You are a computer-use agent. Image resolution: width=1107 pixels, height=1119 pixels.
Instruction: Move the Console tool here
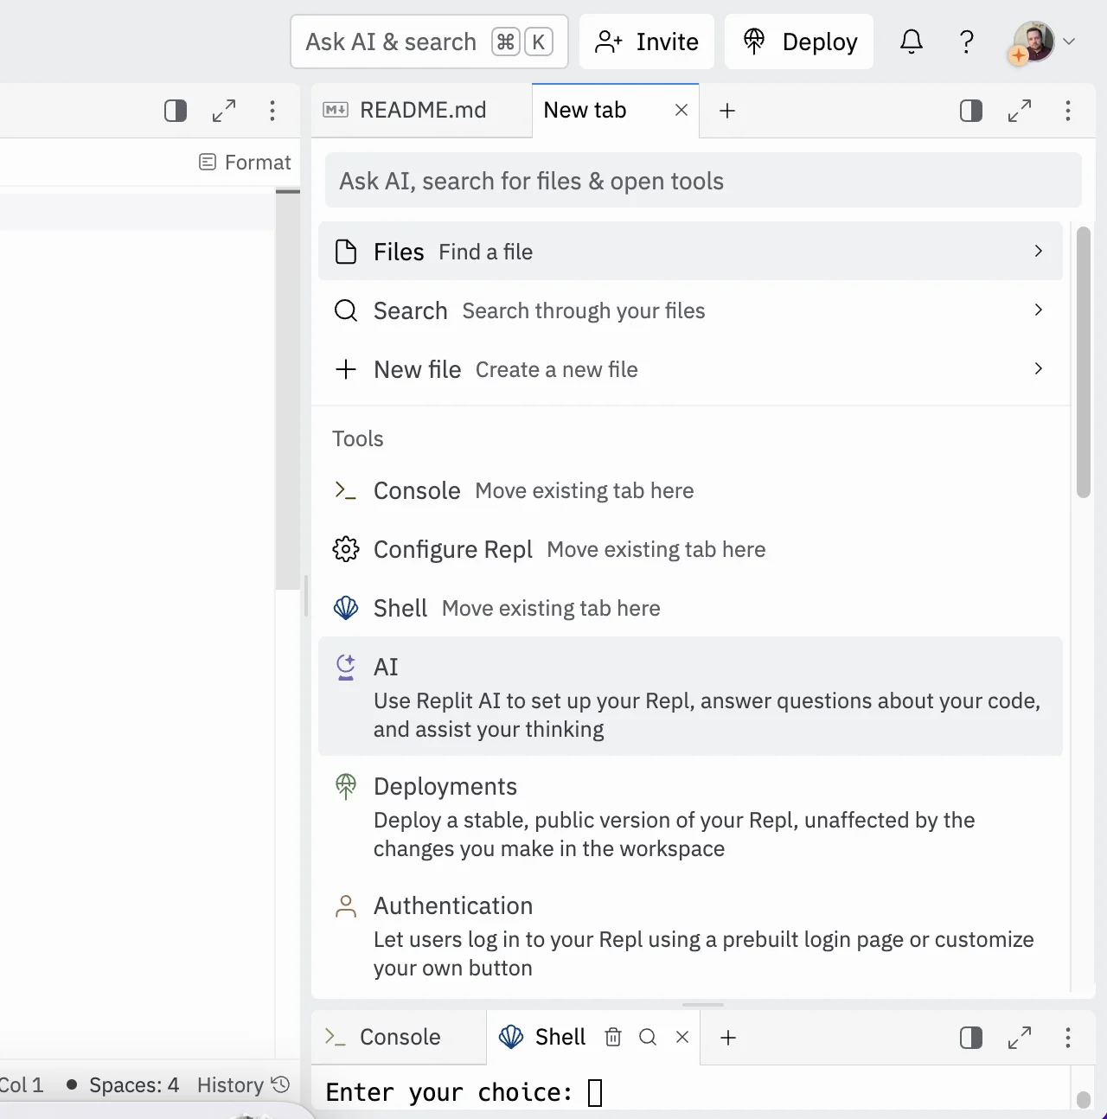tap(690, 490)
